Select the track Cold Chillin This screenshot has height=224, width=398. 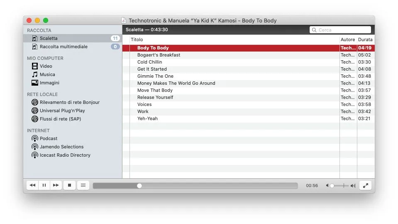click(x=249, y=62)
